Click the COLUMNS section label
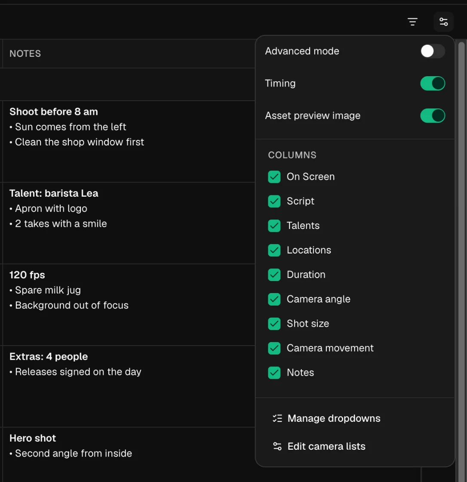This screenshot has width=467, height=482. [x=292, y=155]
